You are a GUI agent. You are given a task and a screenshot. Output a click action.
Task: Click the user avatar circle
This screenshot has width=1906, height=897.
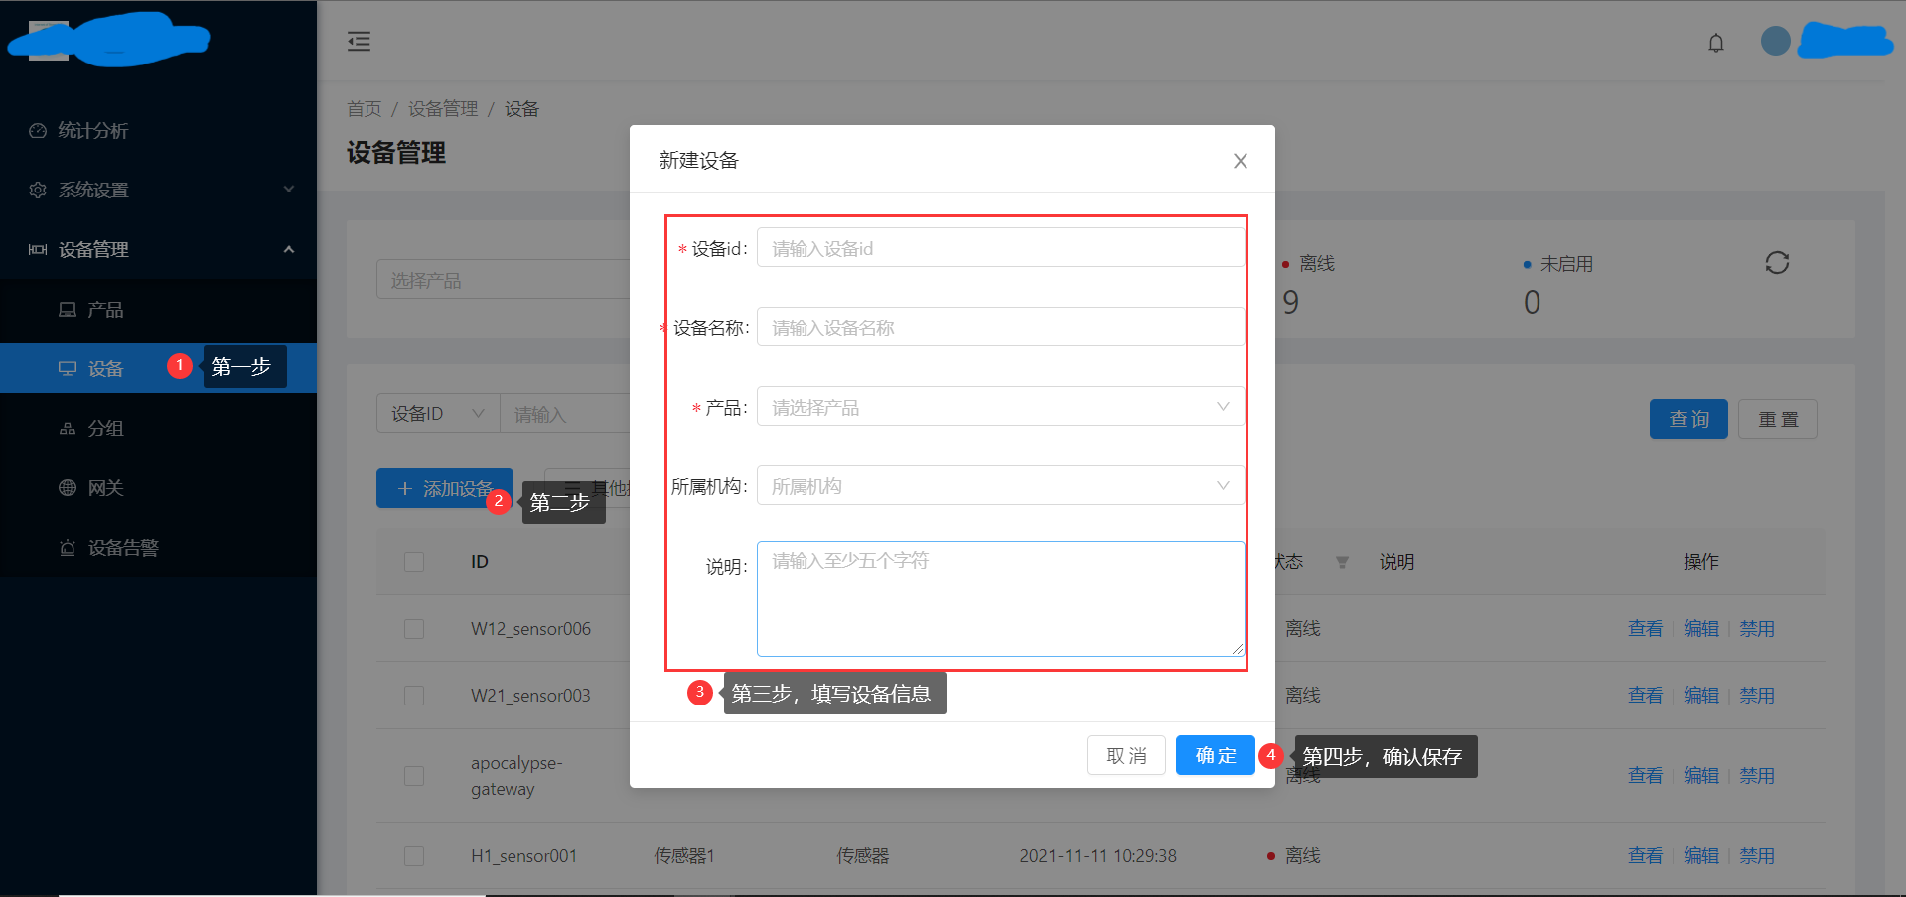[1775, 41]
